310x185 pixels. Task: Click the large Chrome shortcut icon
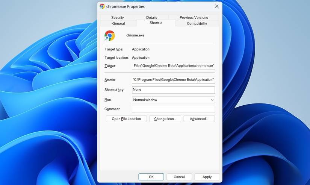(x=110, y=36)
